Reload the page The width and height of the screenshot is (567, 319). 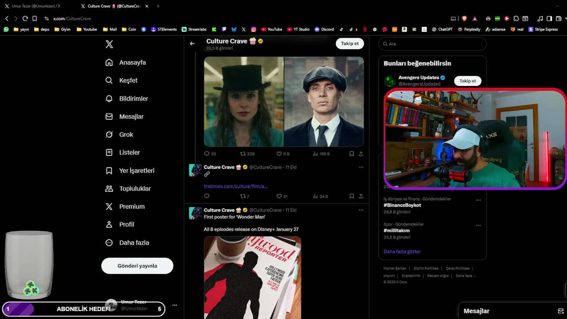(x=25, y=19)
